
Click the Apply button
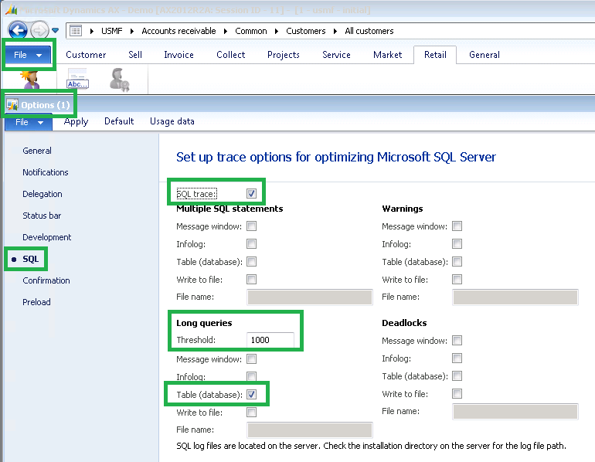(x=76, y=121)
